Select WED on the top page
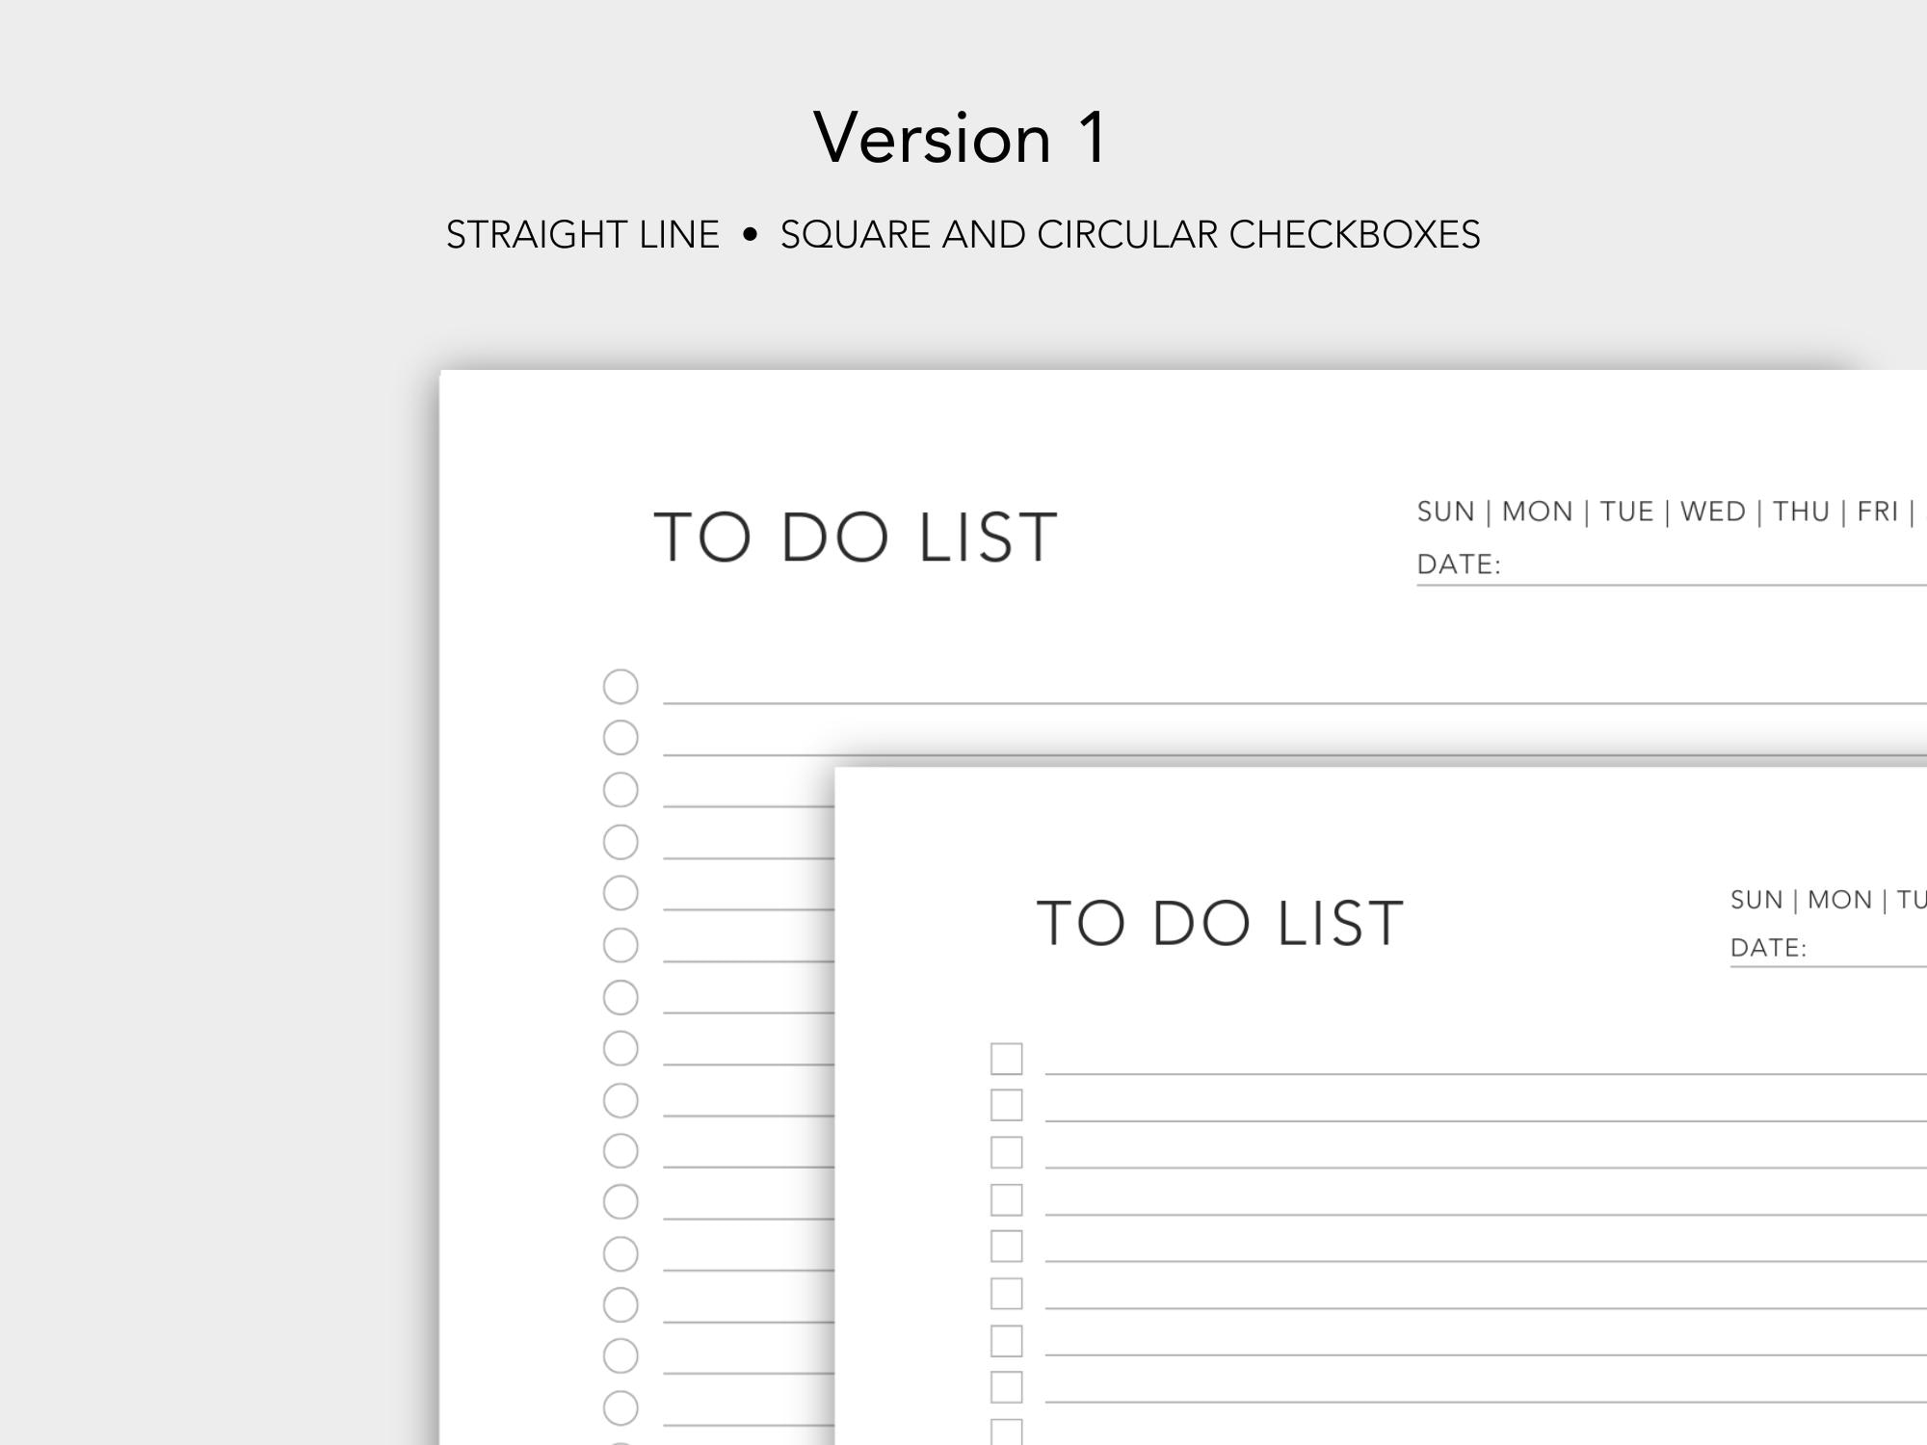 tap(1713, 512)
